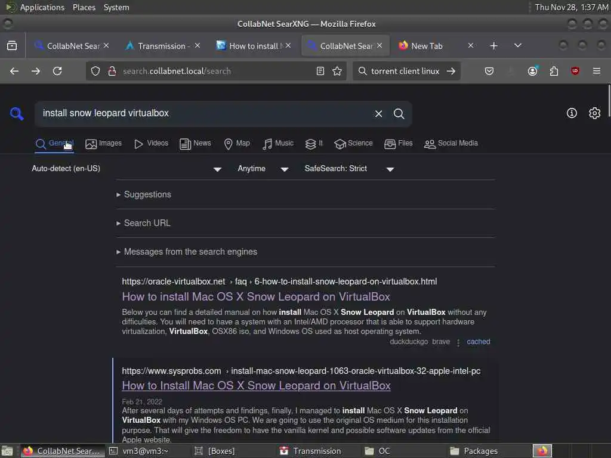Viewport: 611px width, 458px height.
Task: View site security lock info
Action: (x=112, y=71)
